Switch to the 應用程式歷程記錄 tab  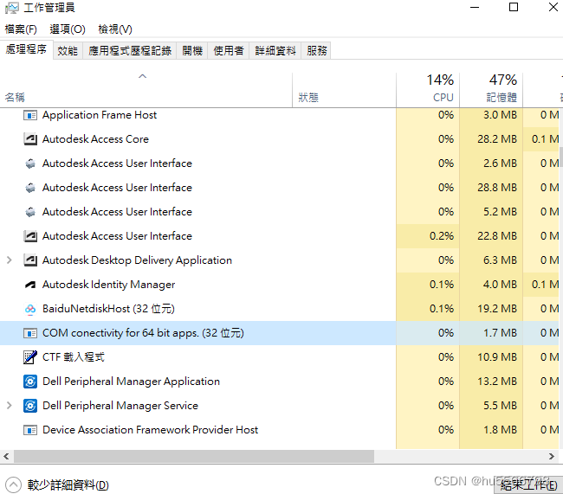point(130,50)
